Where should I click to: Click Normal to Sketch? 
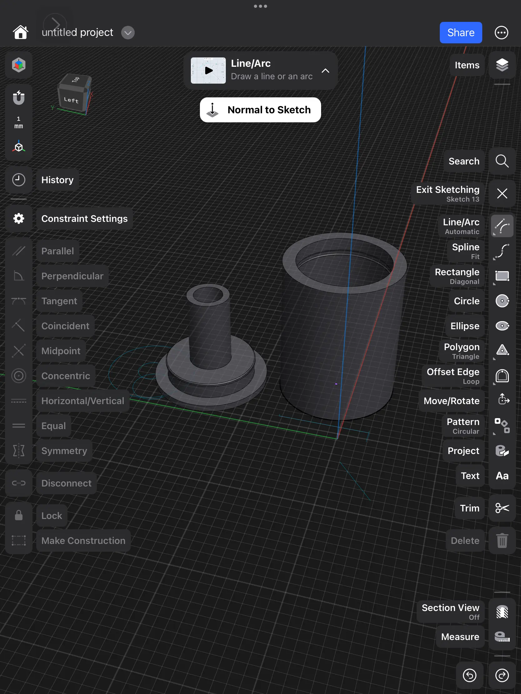click(x=260, y=110)
